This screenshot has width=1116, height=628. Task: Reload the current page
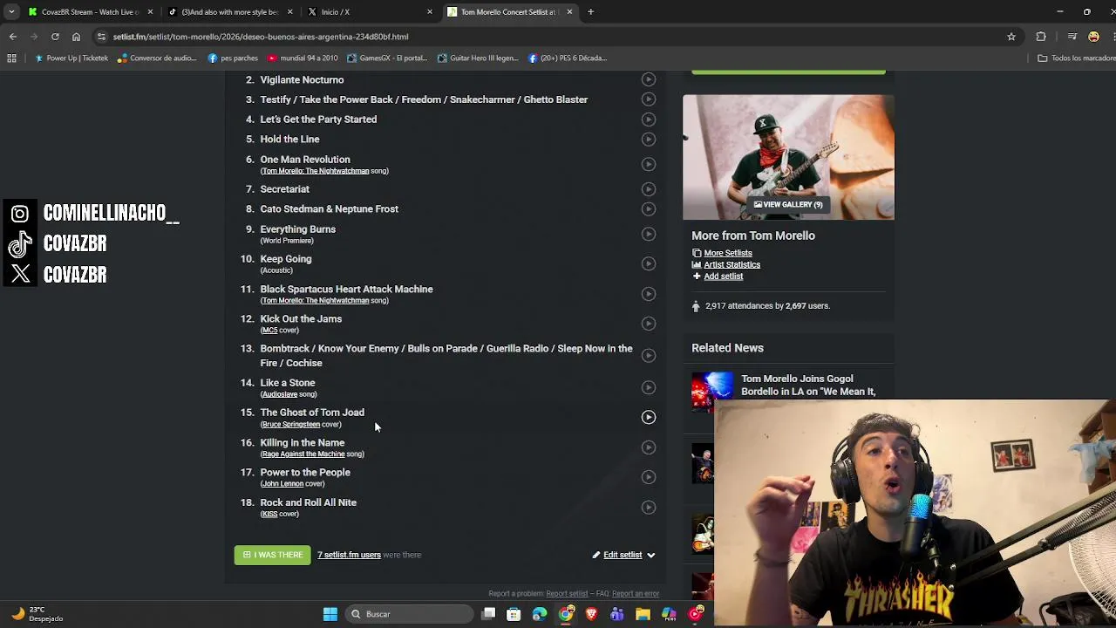pyautogui.click(x=55, y=37)
